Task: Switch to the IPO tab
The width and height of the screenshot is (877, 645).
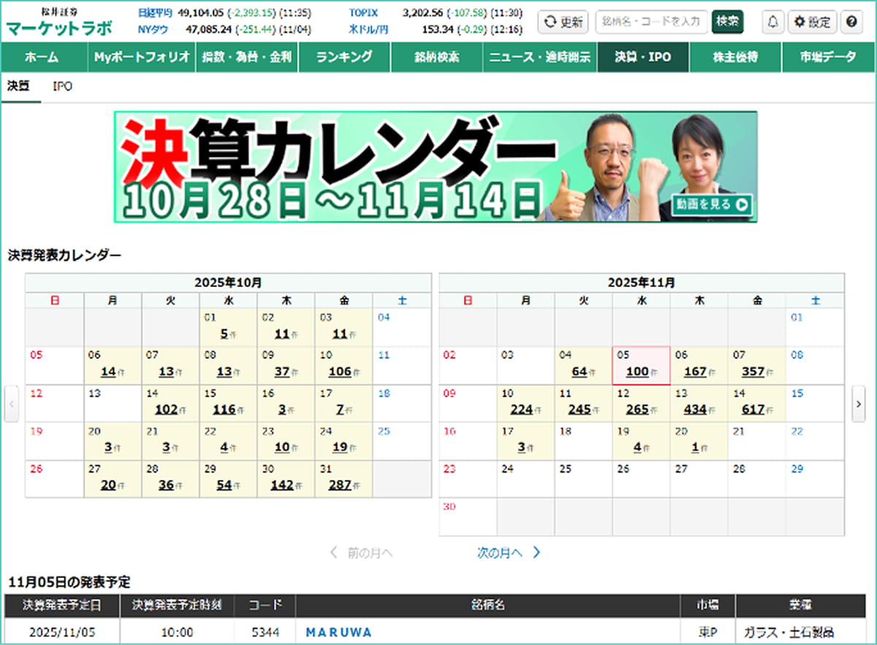Action: pos(63,86)
